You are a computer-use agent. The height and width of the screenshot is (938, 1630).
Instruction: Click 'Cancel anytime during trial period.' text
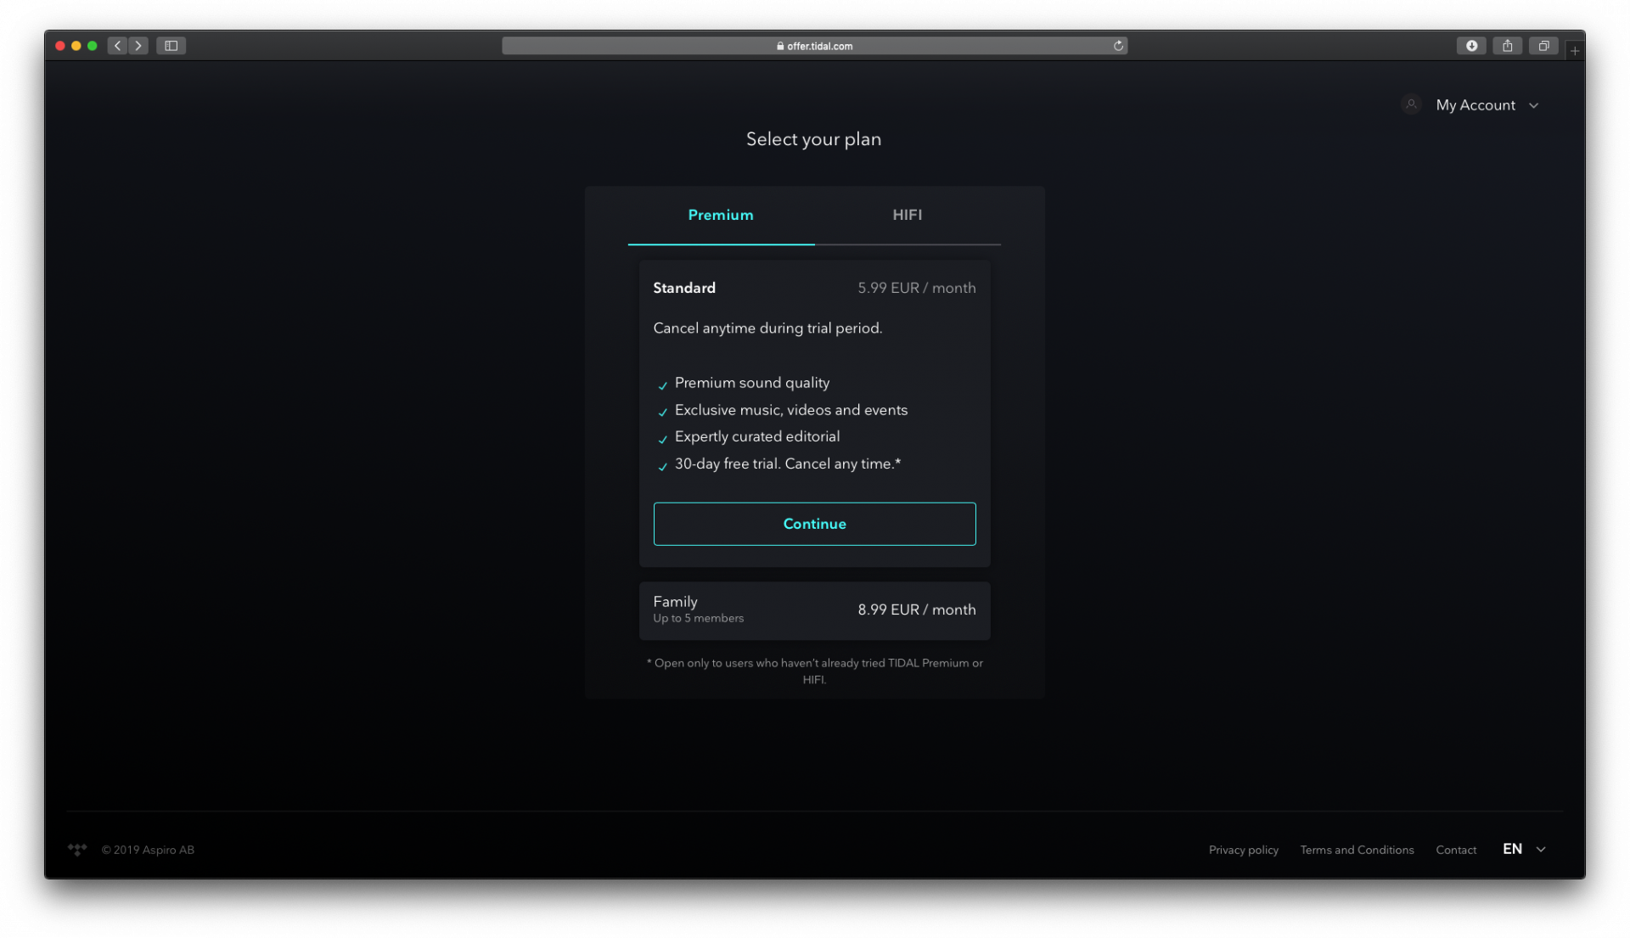[x=767, y=329]
